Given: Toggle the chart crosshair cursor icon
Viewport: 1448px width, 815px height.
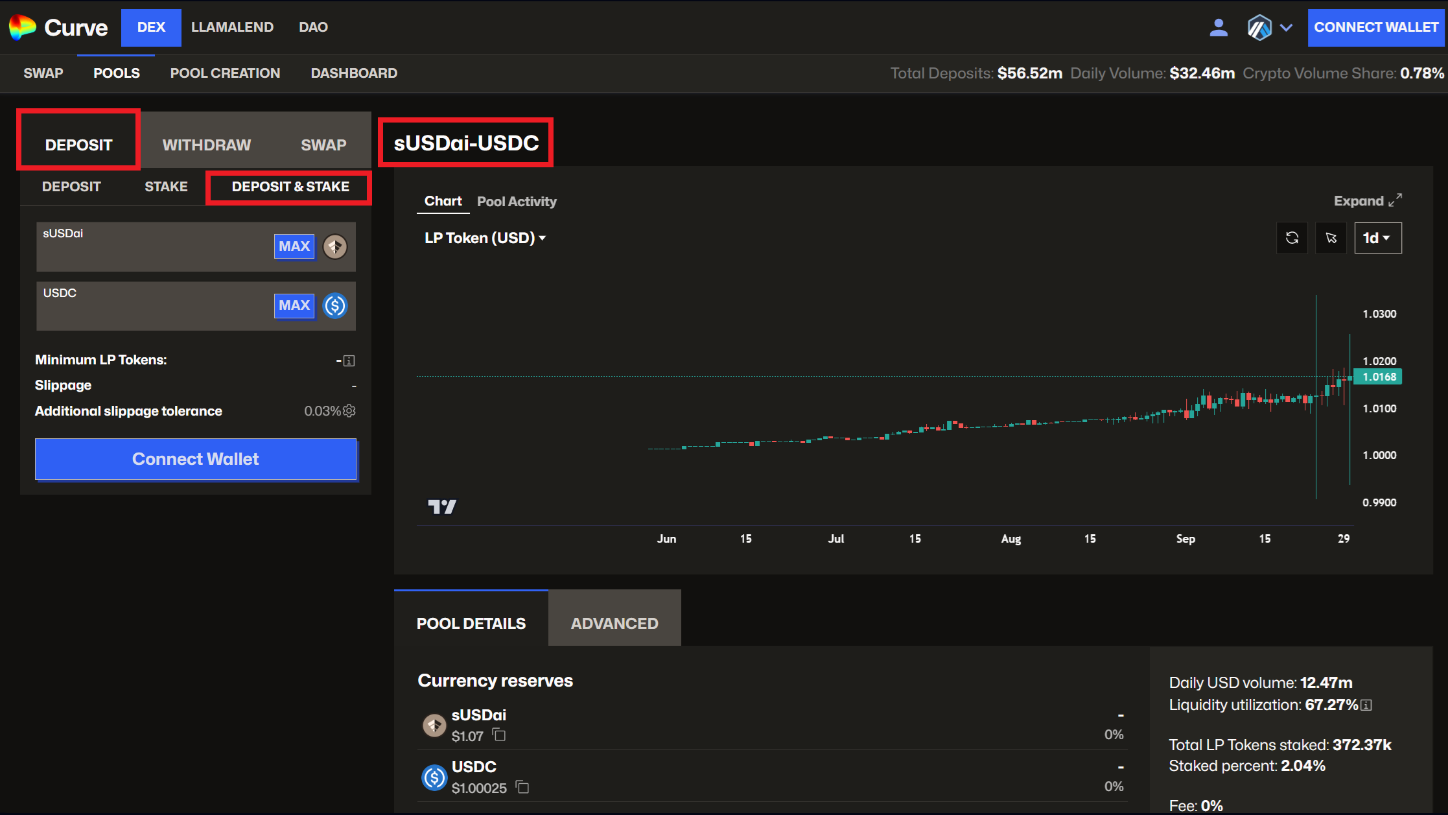Looking at the screenshot, I should (1331, 238).
